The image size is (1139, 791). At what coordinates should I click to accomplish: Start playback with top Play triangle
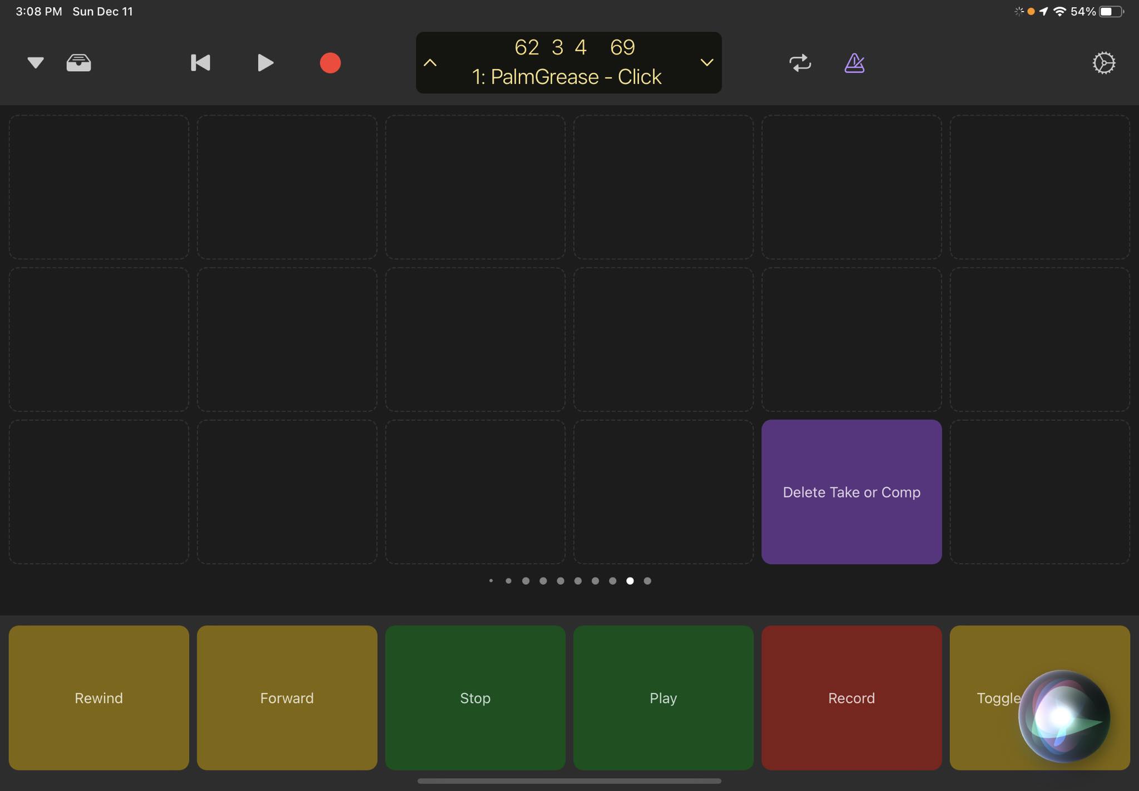[265, 63]
